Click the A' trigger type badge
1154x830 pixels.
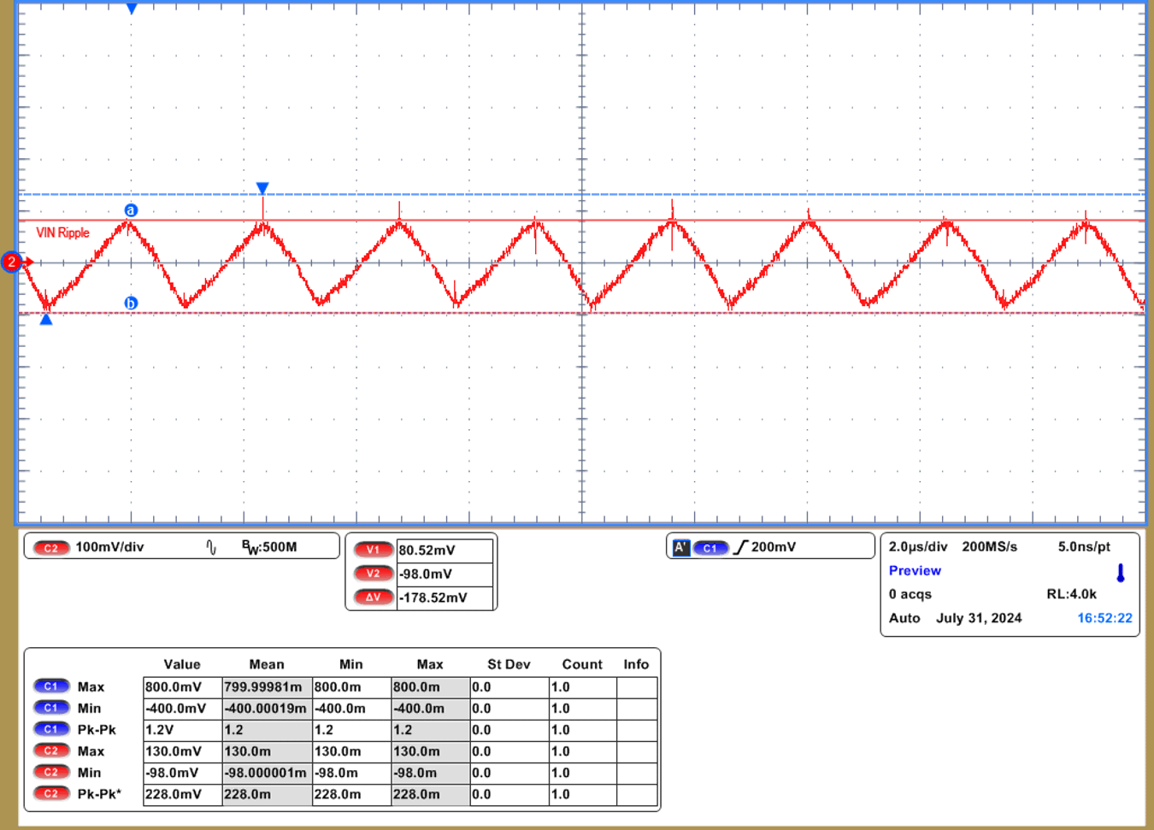(x=681, y=548)
